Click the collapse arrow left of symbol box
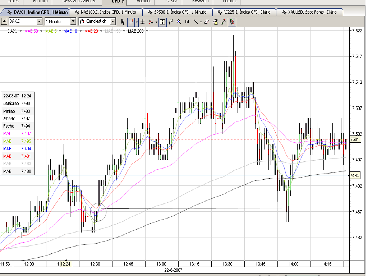 [x=4, y=22]
